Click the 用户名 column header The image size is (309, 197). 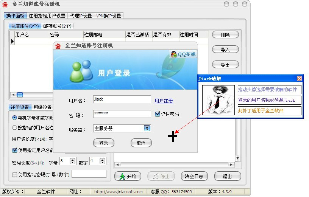click(x=32, y=35)
